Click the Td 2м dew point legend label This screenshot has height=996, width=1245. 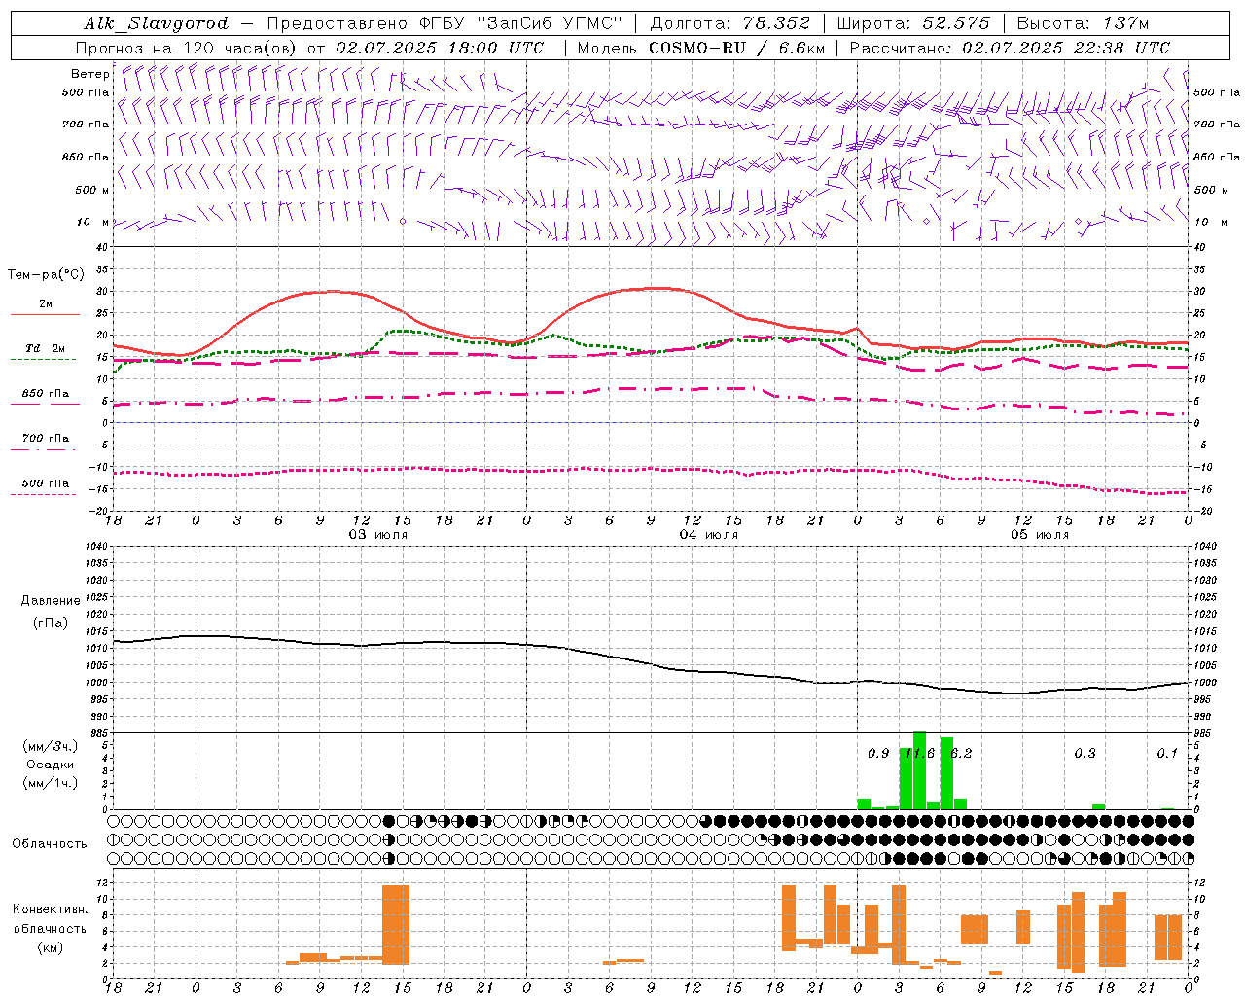(x=46, y=348)
